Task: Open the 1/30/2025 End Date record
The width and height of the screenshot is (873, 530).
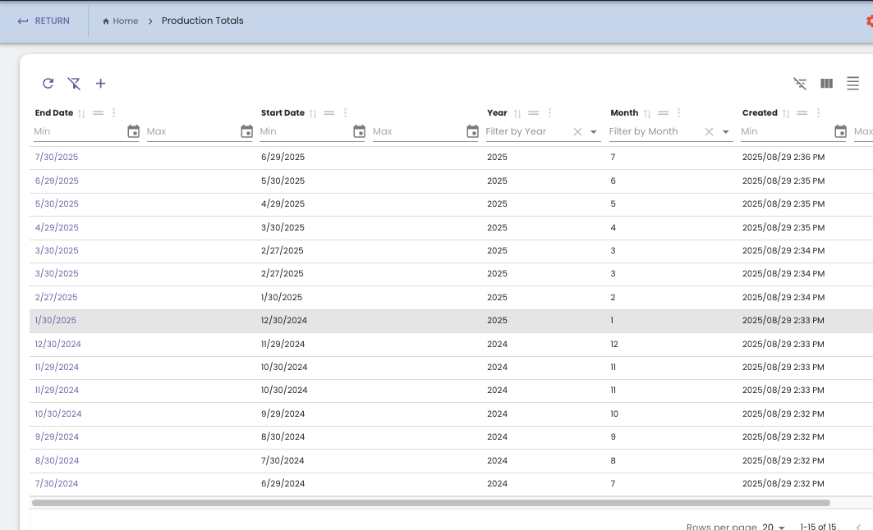Action: click(x=56, y=320)
